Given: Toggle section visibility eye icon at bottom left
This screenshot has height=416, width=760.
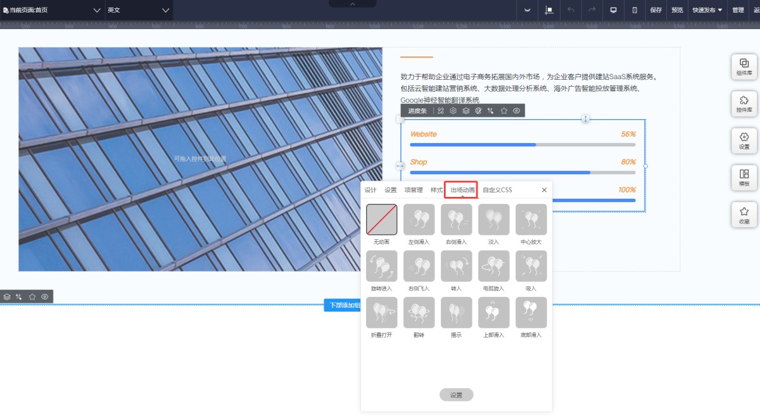Looking at the screenshot, I should pyautogui.click(x=45, y=296).
